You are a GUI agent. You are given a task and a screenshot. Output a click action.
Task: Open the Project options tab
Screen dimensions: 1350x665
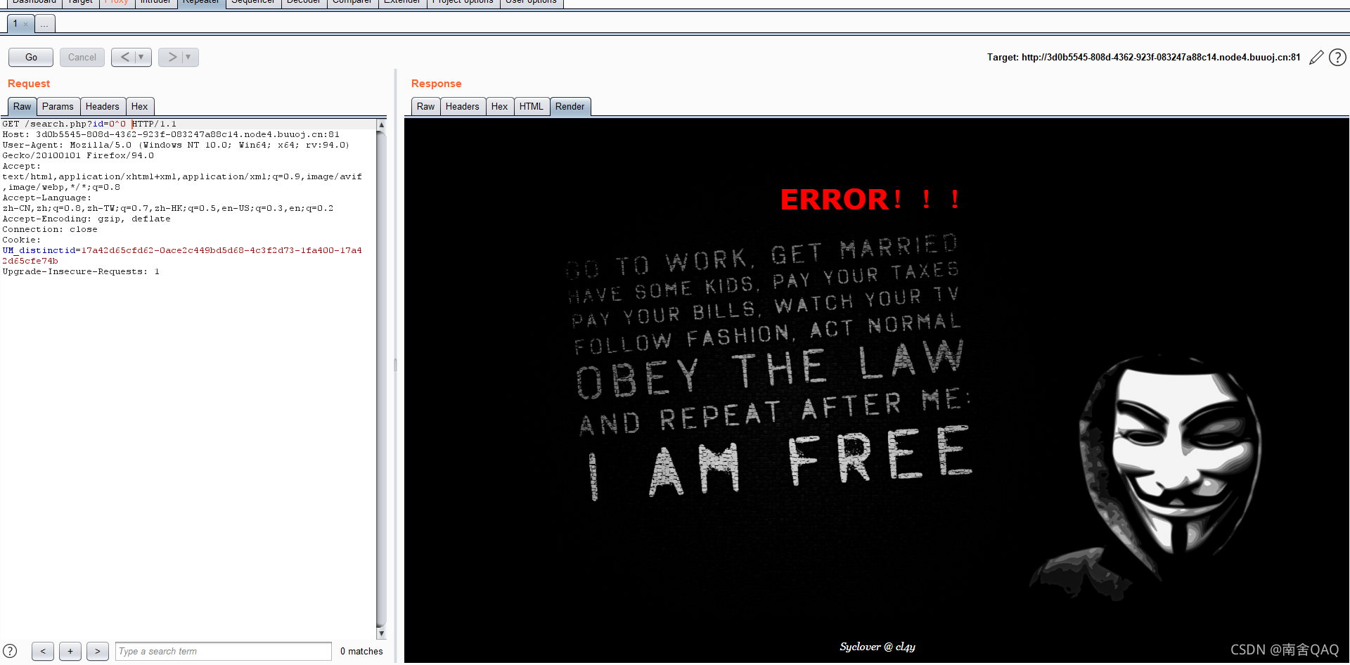click(463, 3)
